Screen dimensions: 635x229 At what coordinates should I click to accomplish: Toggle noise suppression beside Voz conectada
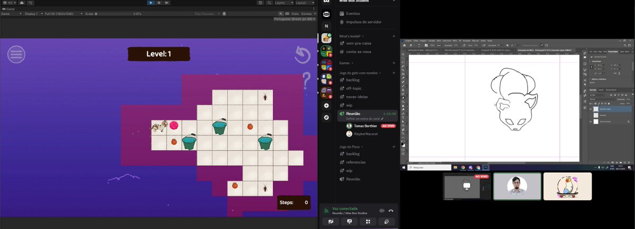[x=382, y=210]
